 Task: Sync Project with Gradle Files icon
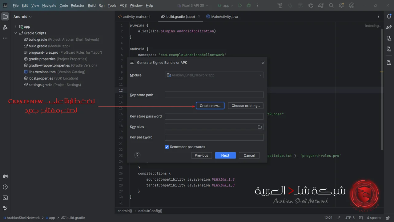coord(321,6)
